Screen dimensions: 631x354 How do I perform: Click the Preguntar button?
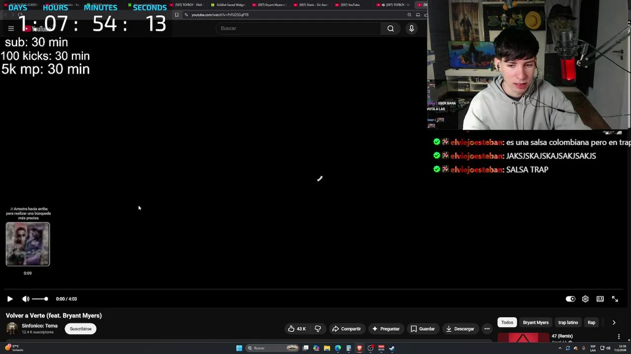click(386, 329)
